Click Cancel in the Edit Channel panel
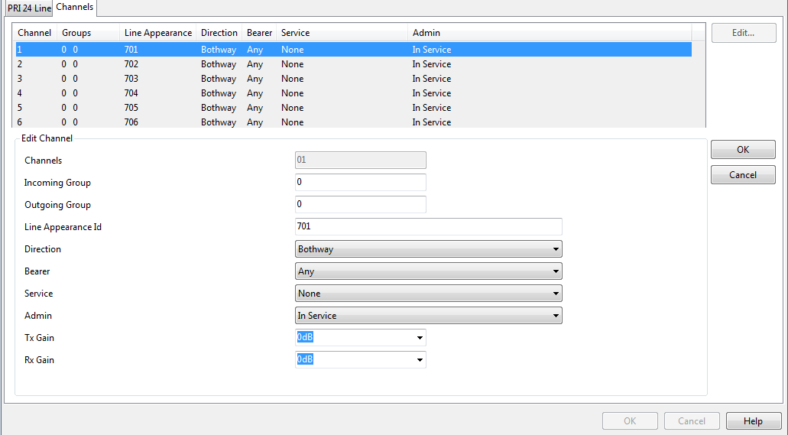Screen dimensions: 788x435 pos(743,174)
